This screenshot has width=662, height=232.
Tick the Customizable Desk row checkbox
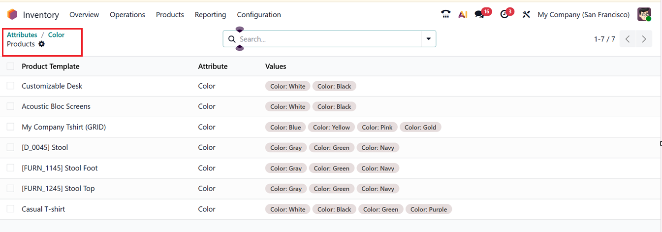(x=10, y=86)
